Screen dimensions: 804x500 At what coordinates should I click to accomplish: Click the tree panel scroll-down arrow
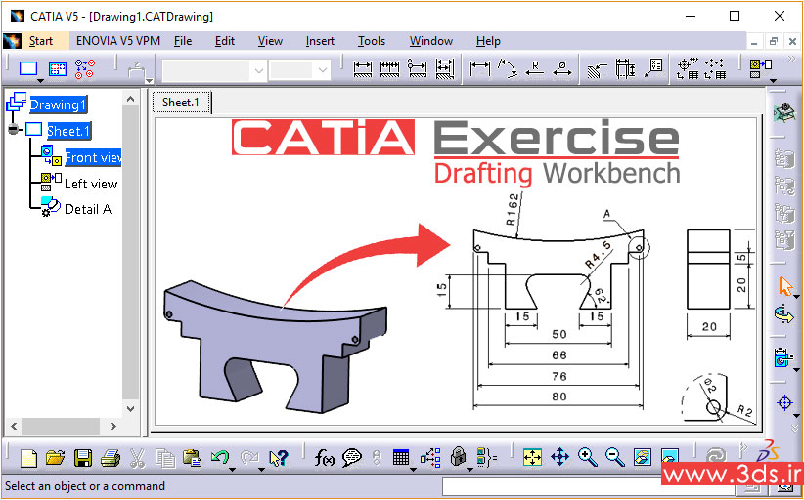coord(131,408)
